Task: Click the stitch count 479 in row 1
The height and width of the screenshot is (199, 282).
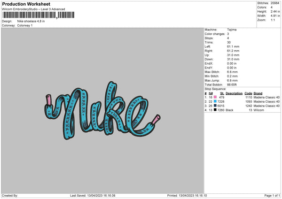Action: (221, 97)
